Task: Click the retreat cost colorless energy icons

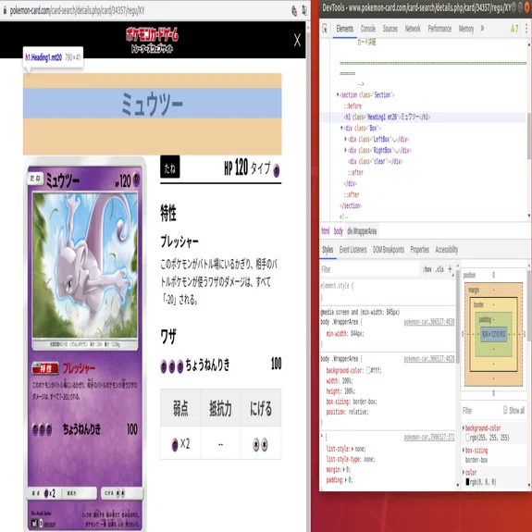Action: click(260, 444)
